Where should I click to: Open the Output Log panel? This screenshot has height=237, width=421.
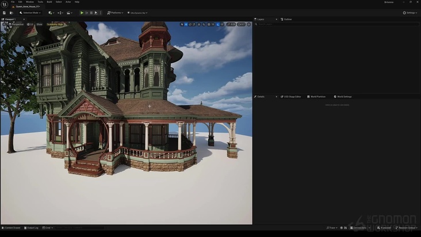pos(32,228)
